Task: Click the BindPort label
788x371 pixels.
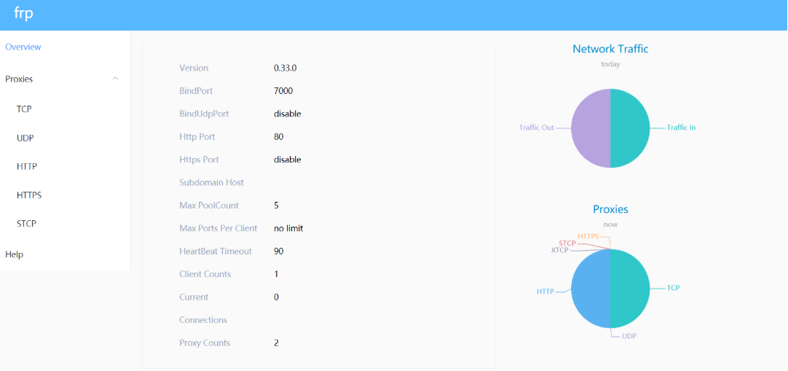Action: click(196, 91)
